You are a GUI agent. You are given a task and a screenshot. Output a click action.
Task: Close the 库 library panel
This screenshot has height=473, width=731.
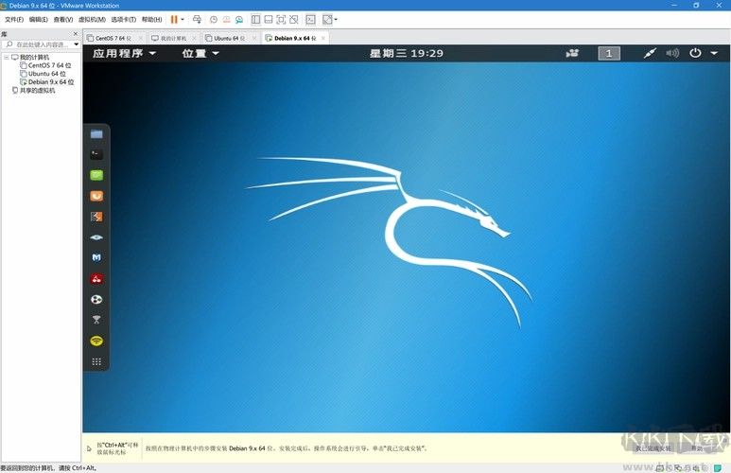(76, 34)
